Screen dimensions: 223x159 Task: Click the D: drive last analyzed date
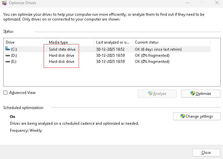coord(110,55)
